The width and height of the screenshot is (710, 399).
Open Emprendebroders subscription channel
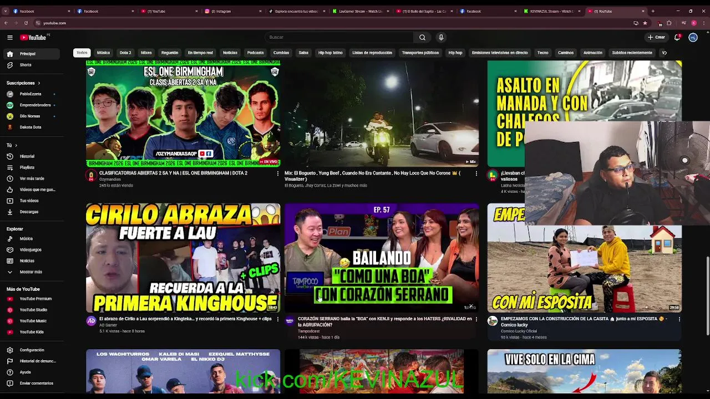pyautogui.click(x=31, y=105)
